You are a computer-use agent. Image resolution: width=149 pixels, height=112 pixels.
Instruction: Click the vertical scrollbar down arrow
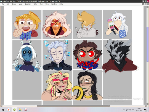pyautogui.click(x=147, y=104)
